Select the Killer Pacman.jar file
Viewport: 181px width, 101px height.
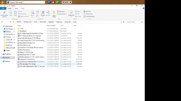point(49,50)
